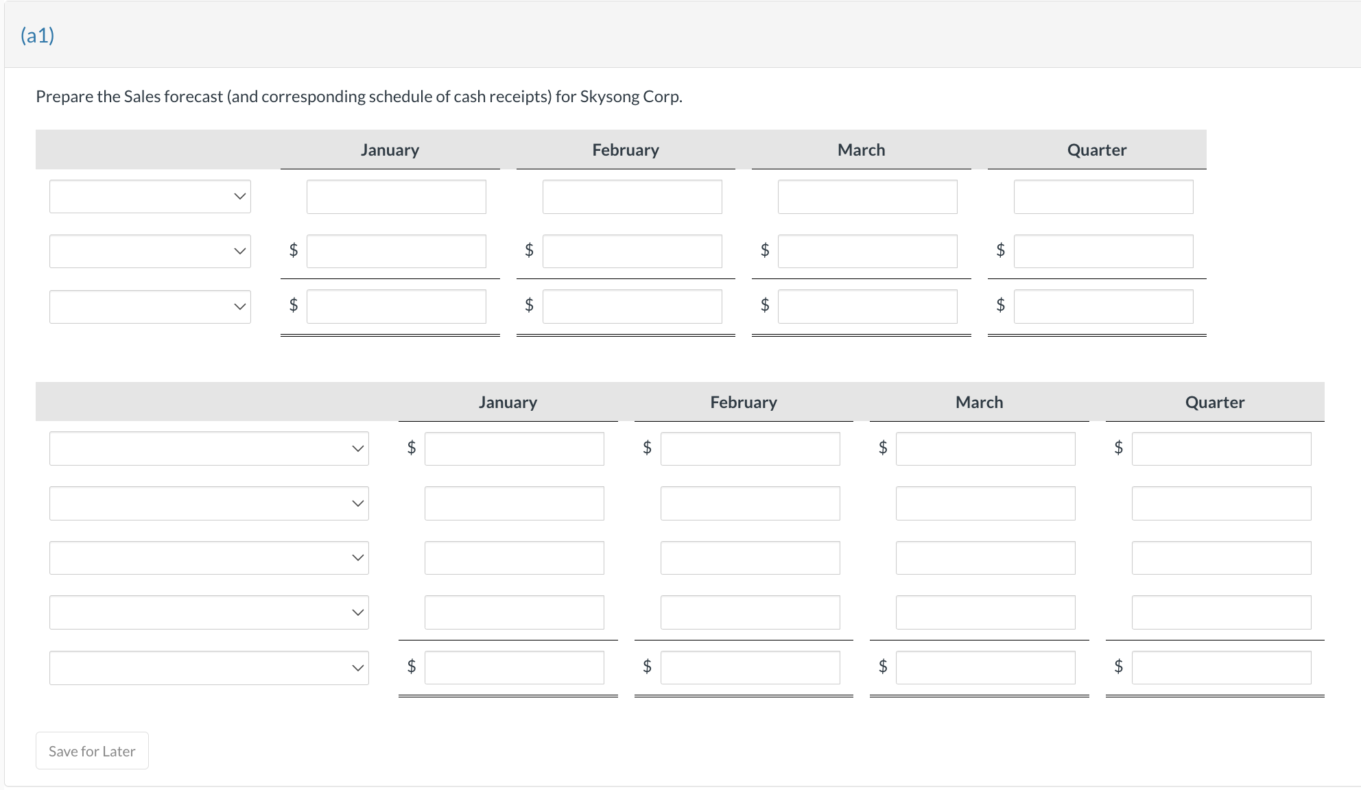Expand fourth dropdown in cash receipts schedule
1361x790 pixels.
coord(209,612)
